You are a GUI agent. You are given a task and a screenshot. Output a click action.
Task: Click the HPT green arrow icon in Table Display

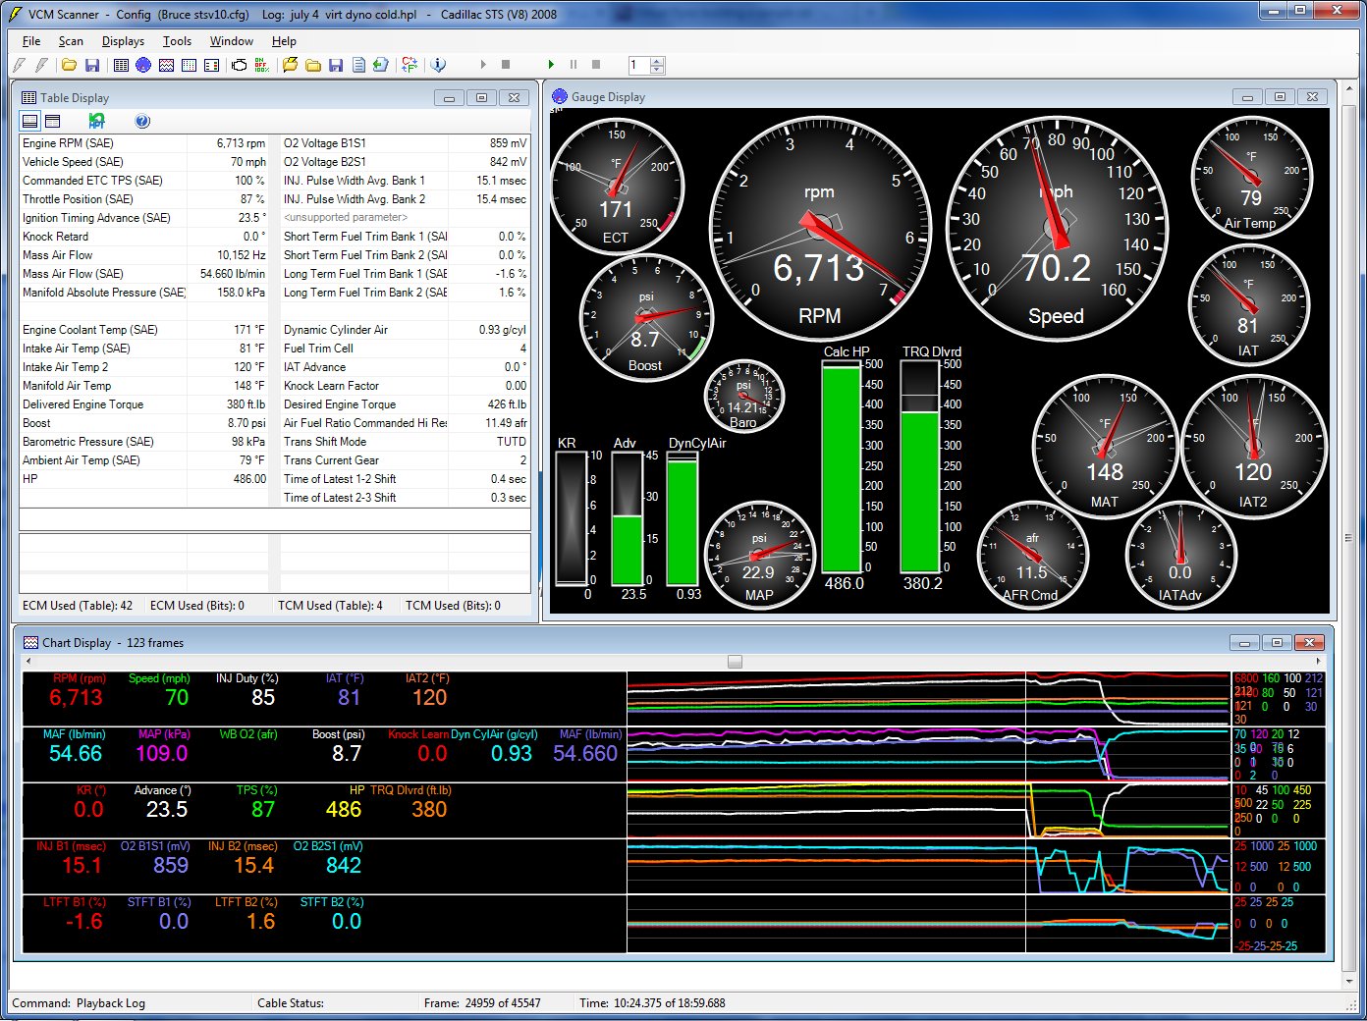[95, 120]
